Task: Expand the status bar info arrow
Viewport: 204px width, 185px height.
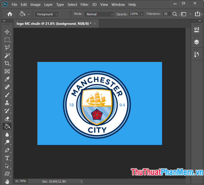Action: tap(81, 181)
